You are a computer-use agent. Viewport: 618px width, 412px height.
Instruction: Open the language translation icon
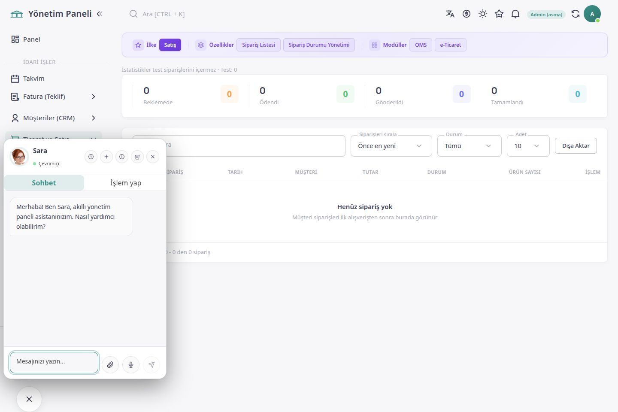coord(450,14)
